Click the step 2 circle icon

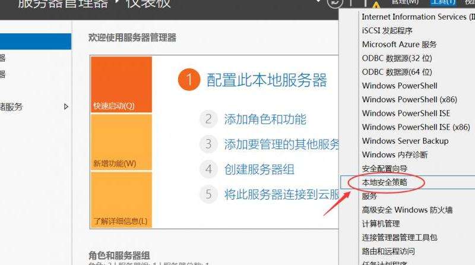[208, 119]
